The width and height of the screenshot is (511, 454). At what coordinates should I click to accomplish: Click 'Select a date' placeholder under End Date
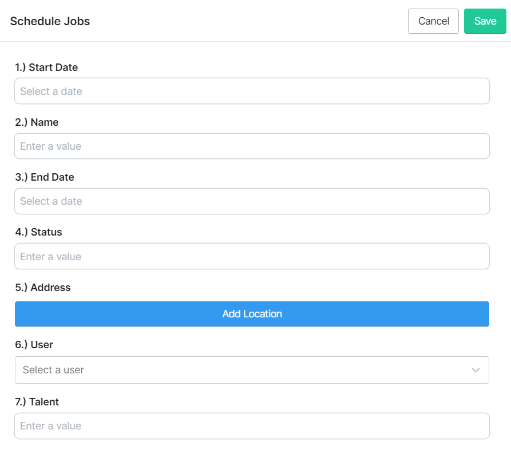point(51,201)
